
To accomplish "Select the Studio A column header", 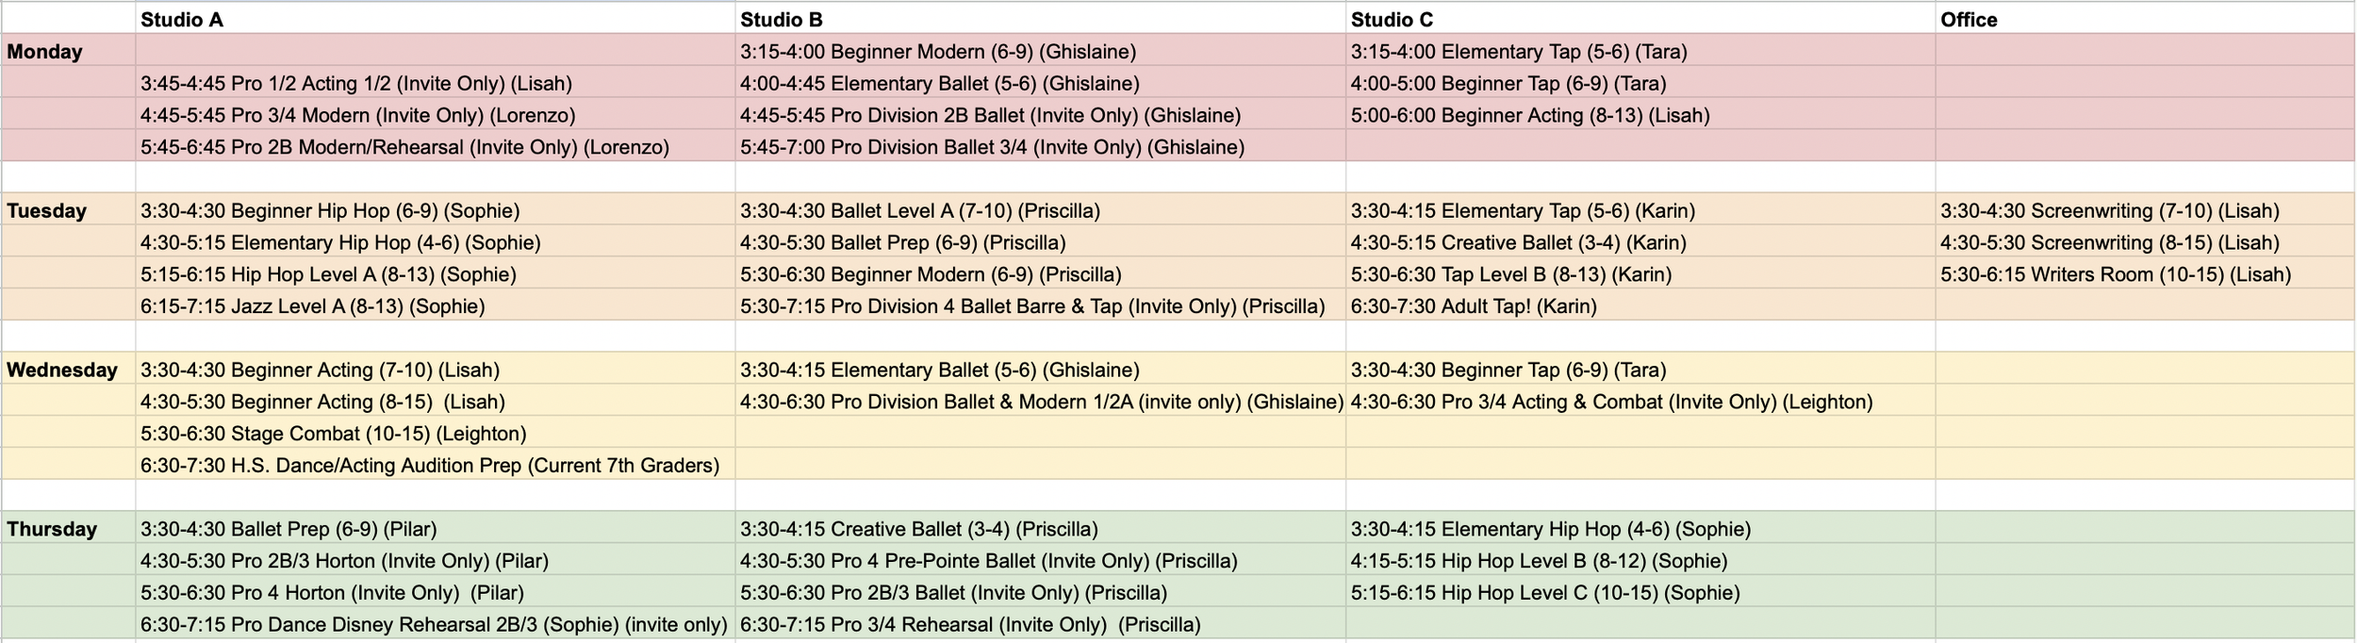I will click(x=435, y=19).
